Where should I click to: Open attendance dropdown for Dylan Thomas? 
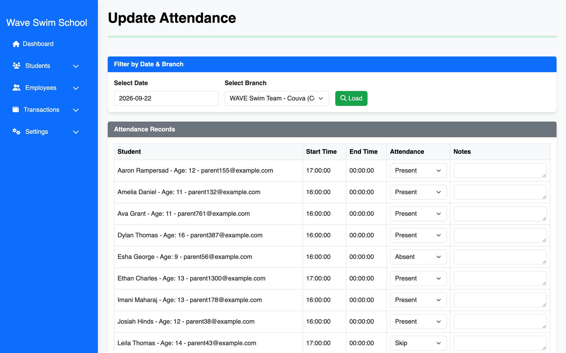point(418,235)
